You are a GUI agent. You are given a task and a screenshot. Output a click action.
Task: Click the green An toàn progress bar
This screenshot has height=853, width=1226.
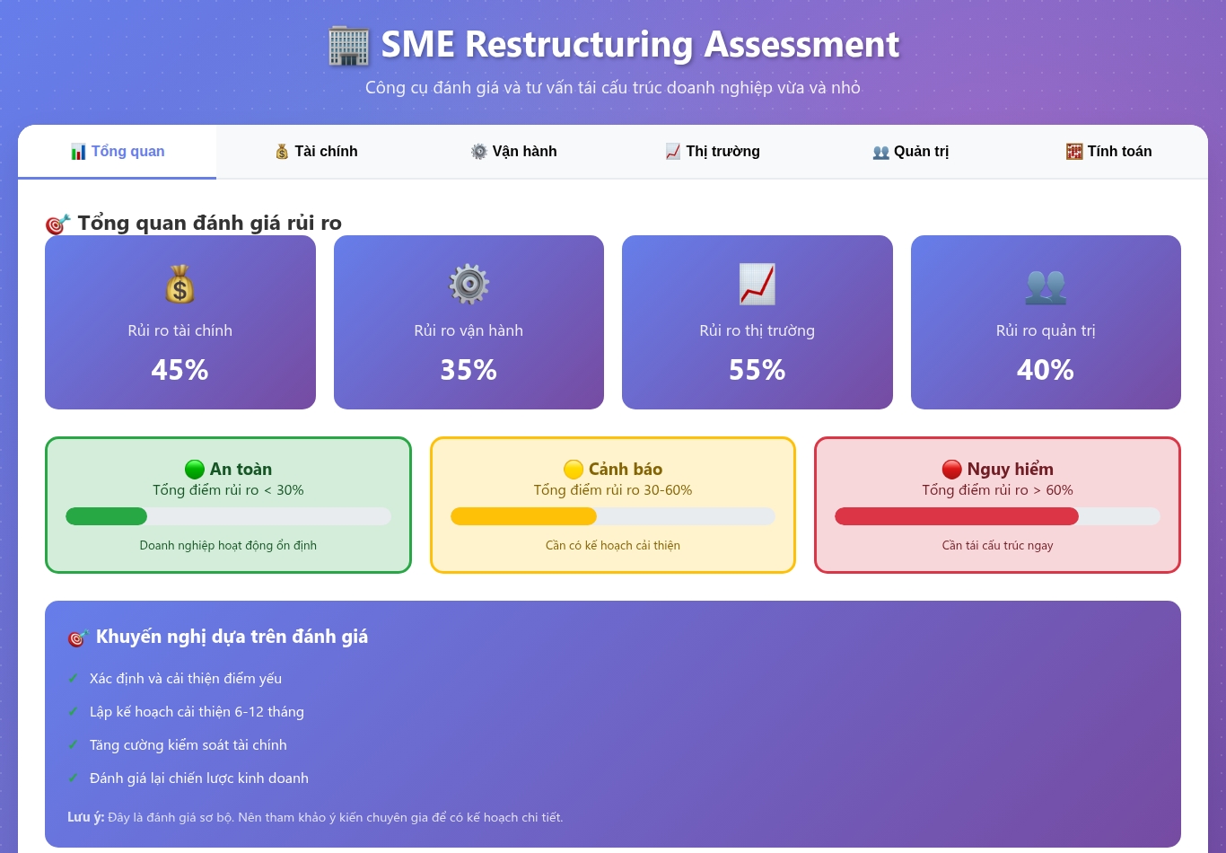[x=228, y=516]
